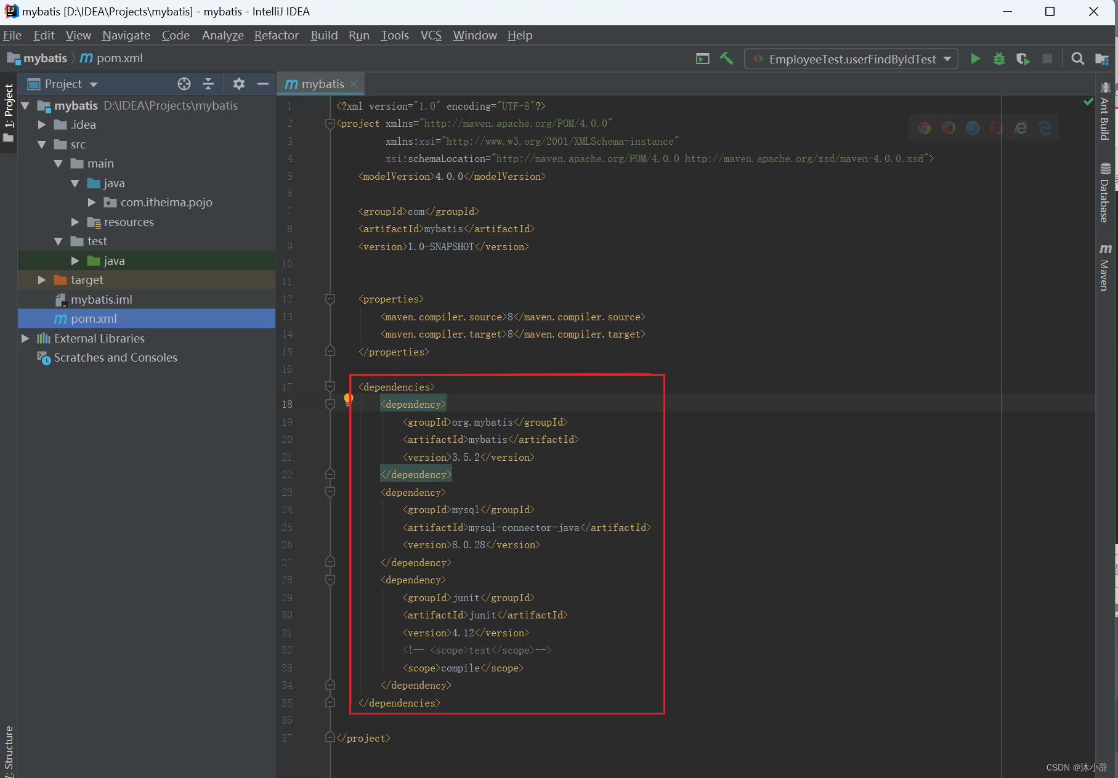Open the VCS menu
Screen dimensions: 1118x778
[x=431, y=35]
